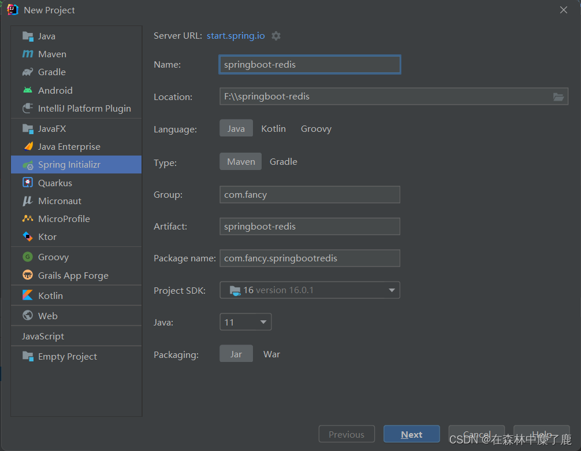Focus the Artifact input field
Image resolution: width=581 pixels, height=451 pixels.
point(310,226)
